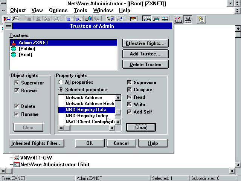The height and width of the screenshot is (181, 241).
Task: Click the flashlight search toolbar icon
Action: point(97,19)
